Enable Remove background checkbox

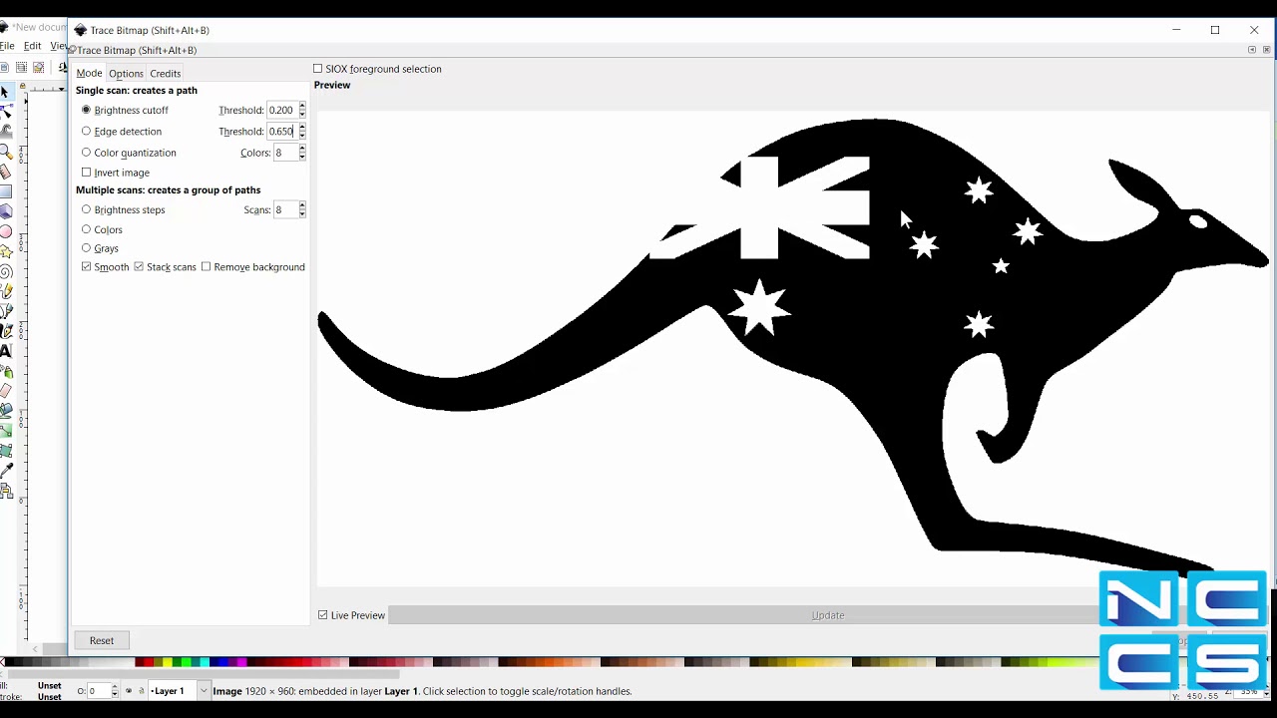(x=206, y=267)
